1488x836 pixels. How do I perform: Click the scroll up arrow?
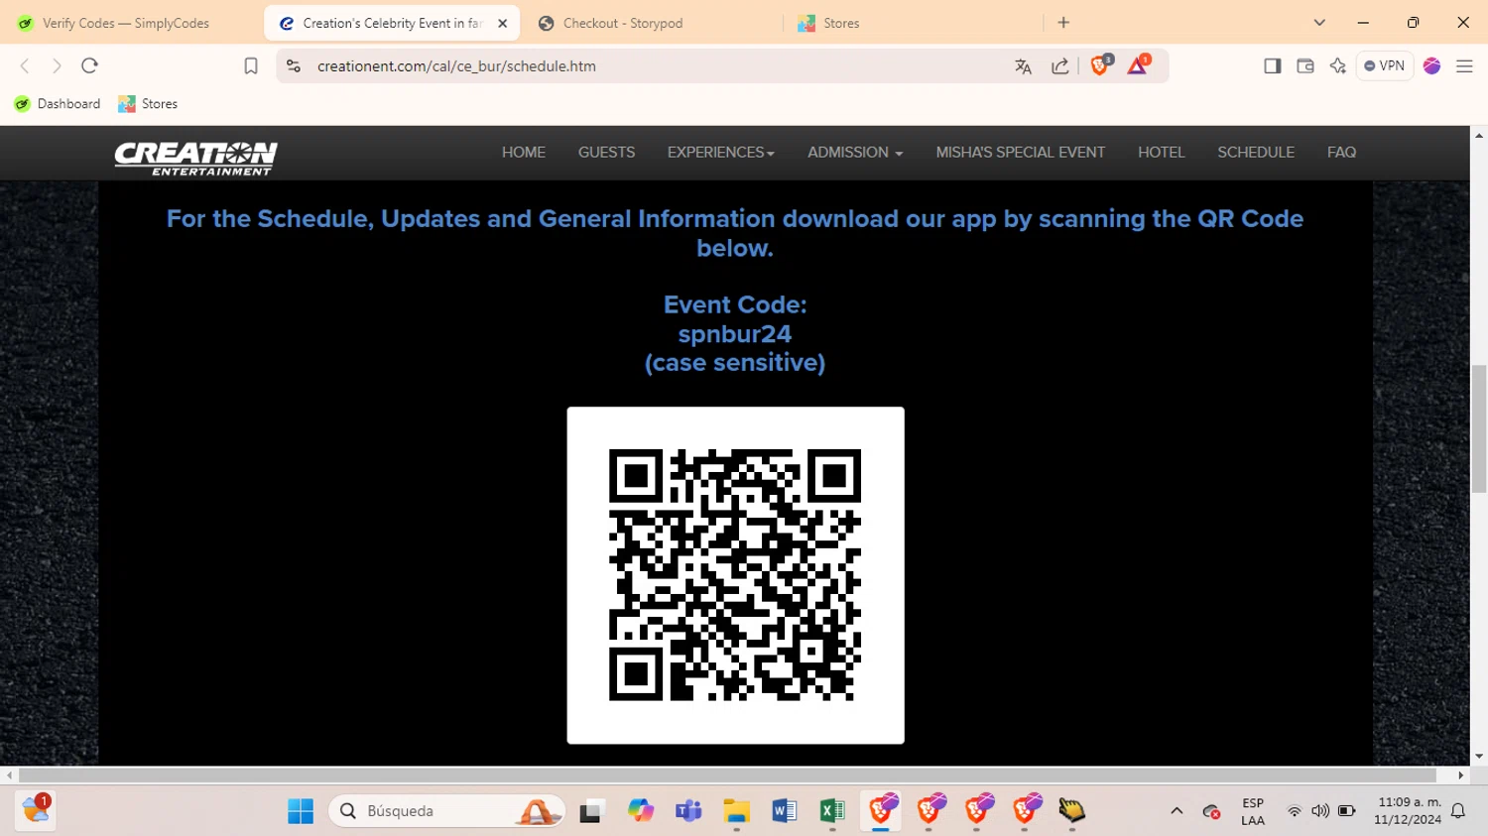click(x=1479, y=134)
